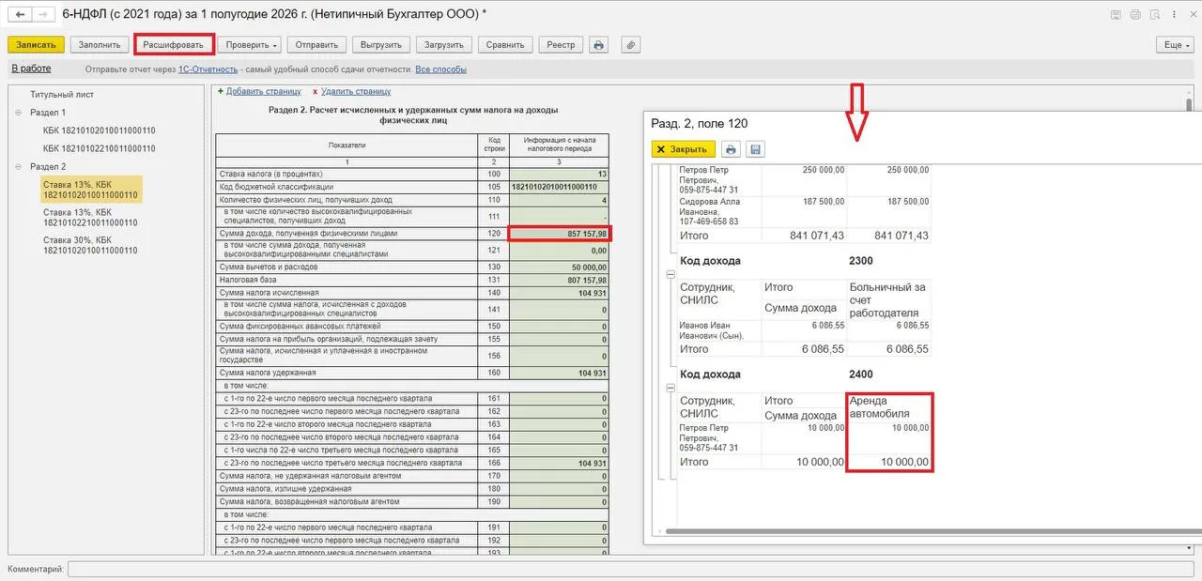Open the Еще menu
This screenshot has height=581, width=1202.
pos(1175,45)
